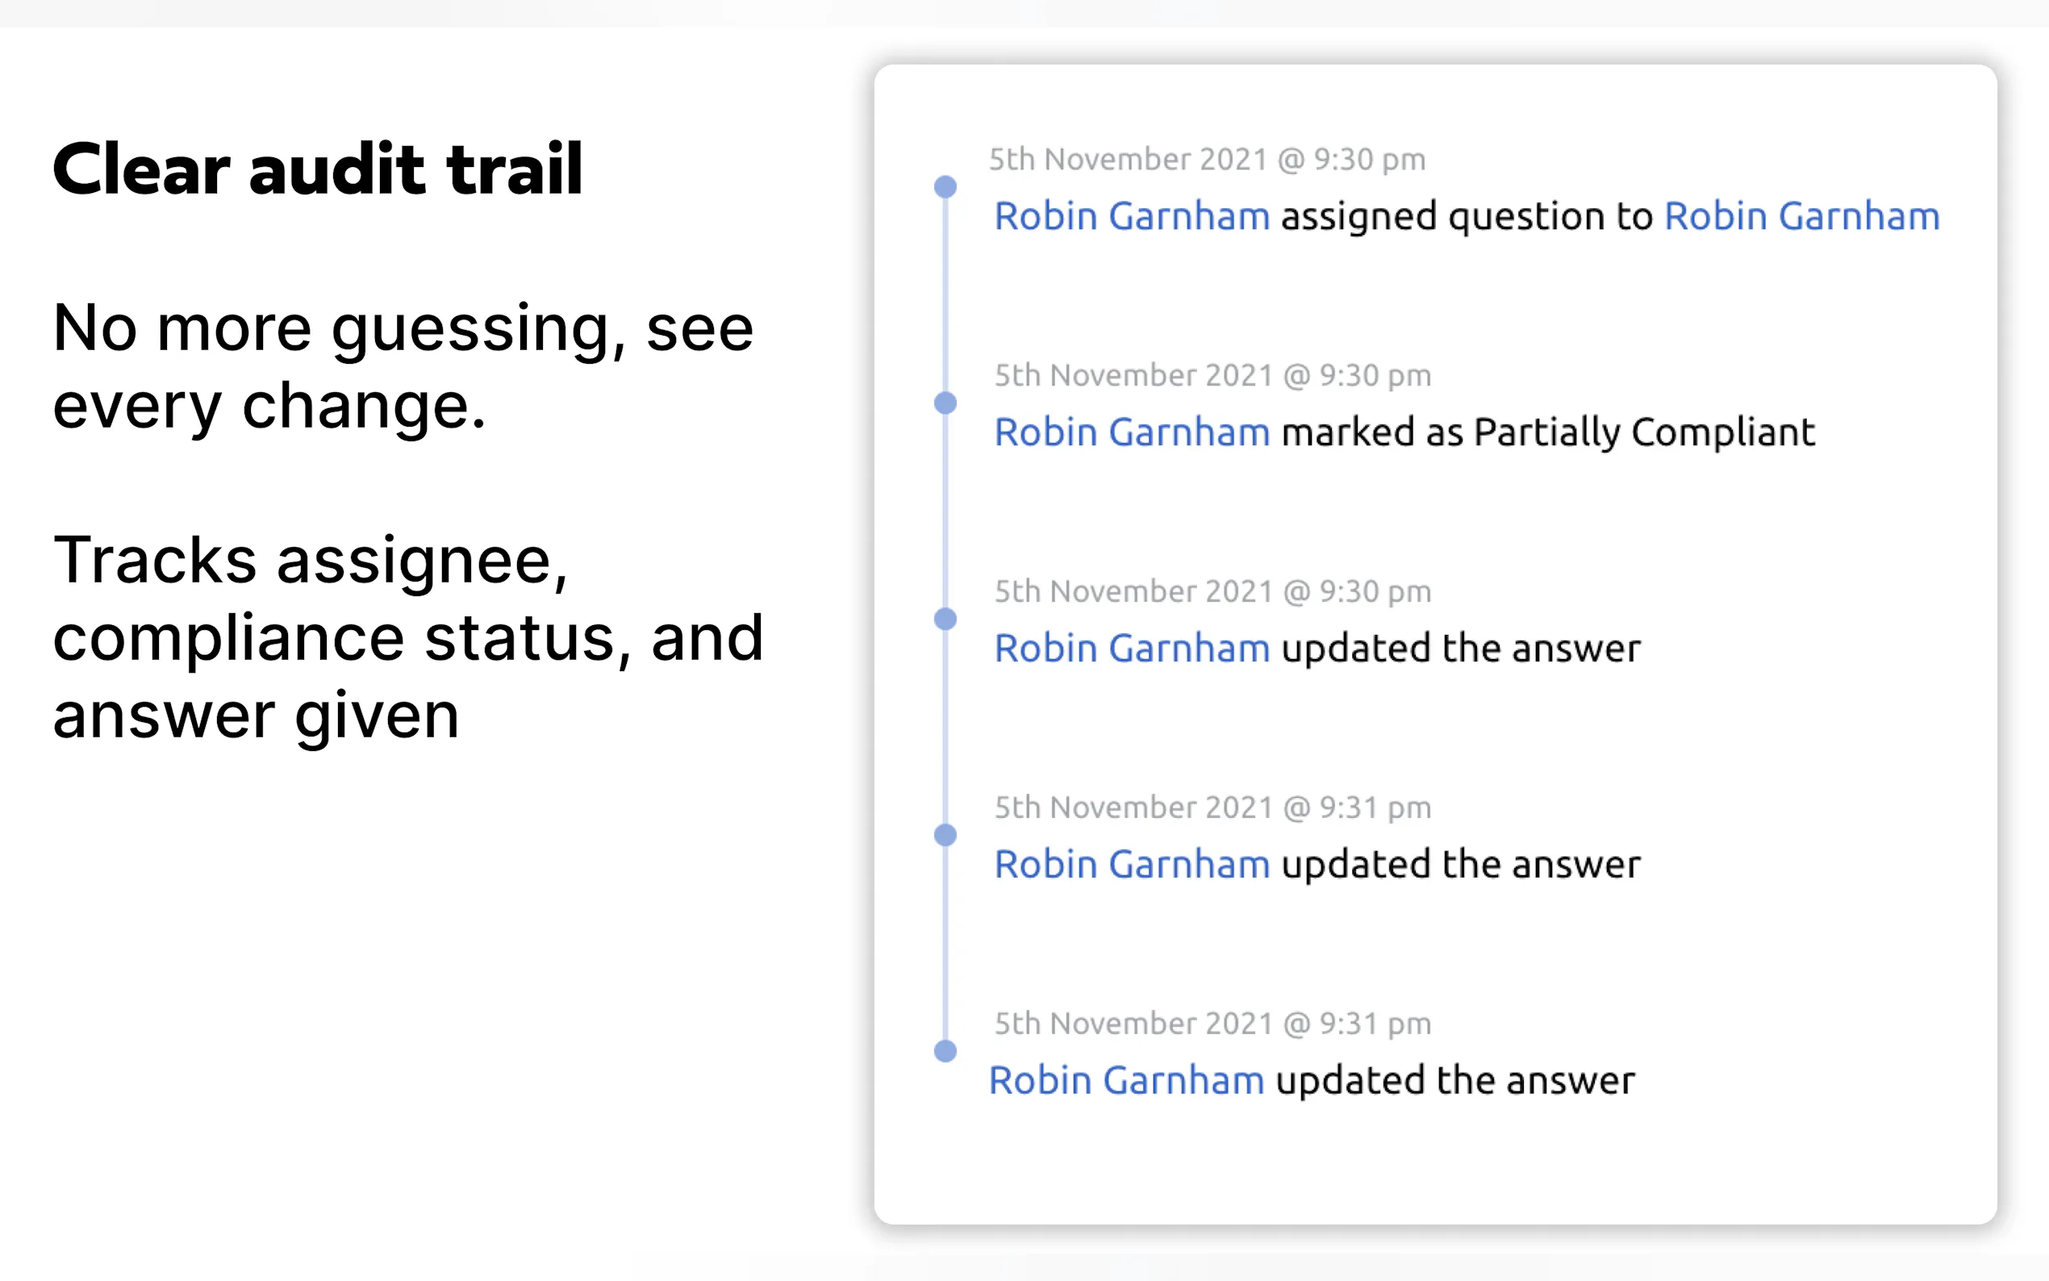
Task: Select the 'Tracks assignee, compliance status' paragraph
Action: click(x=407, y=637)
